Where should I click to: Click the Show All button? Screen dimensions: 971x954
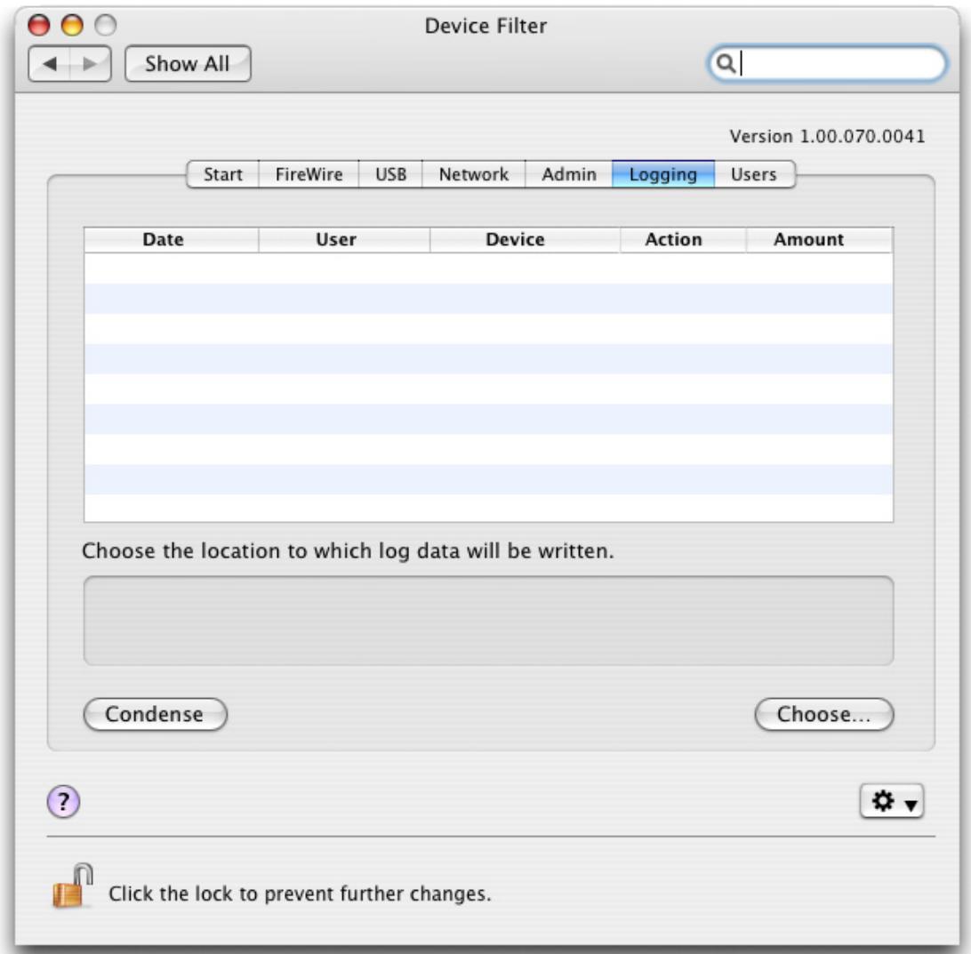click(x=188, y=64)
